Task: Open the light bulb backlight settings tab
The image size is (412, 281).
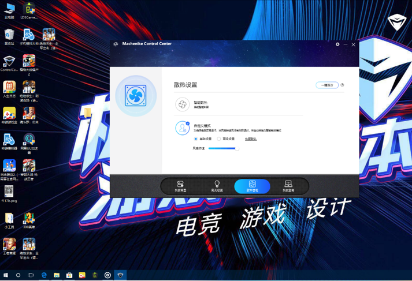Action: [217, 186]
